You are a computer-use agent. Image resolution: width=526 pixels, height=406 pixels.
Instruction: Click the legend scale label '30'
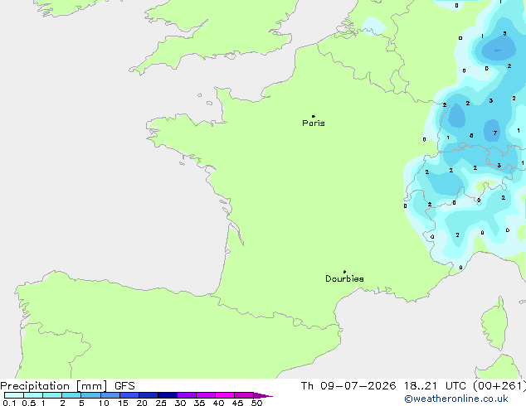(180, 403)
